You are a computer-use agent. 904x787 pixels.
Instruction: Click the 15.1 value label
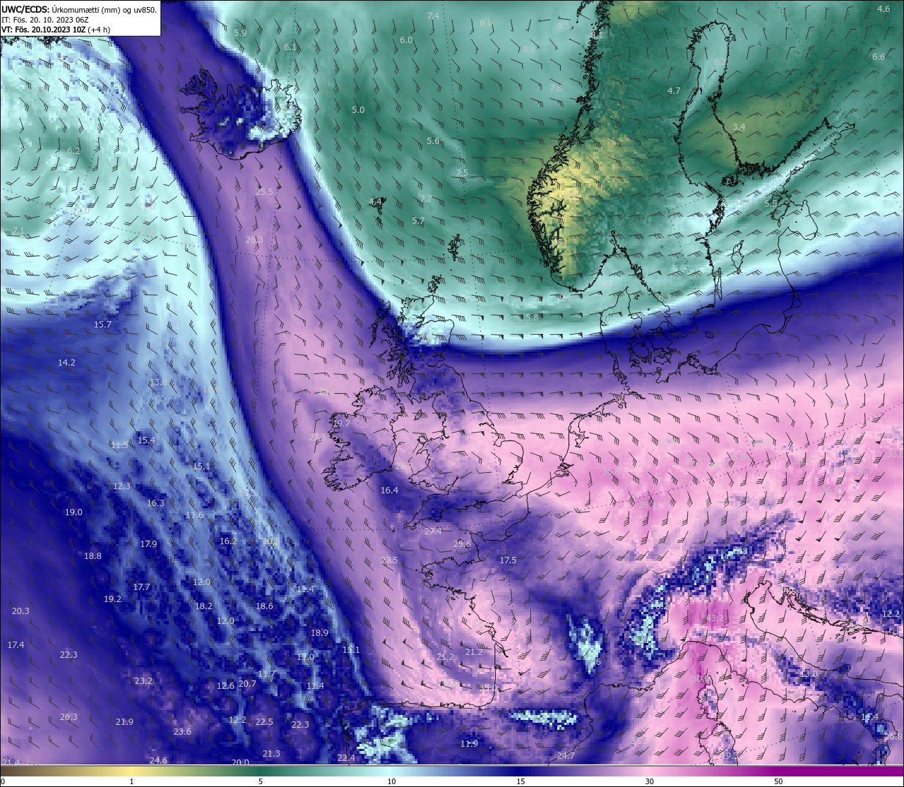point(201,466)
